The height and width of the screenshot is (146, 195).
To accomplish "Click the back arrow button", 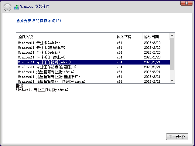I will point(7,7).
